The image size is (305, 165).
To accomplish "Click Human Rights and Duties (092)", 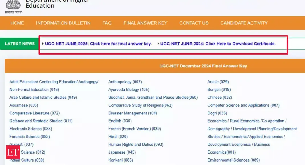I will (x=136, y=145).
